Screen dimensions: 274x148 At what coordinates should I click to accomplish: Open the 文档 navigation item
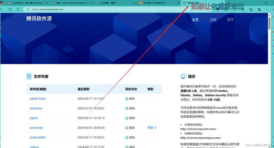click(213, 20)
